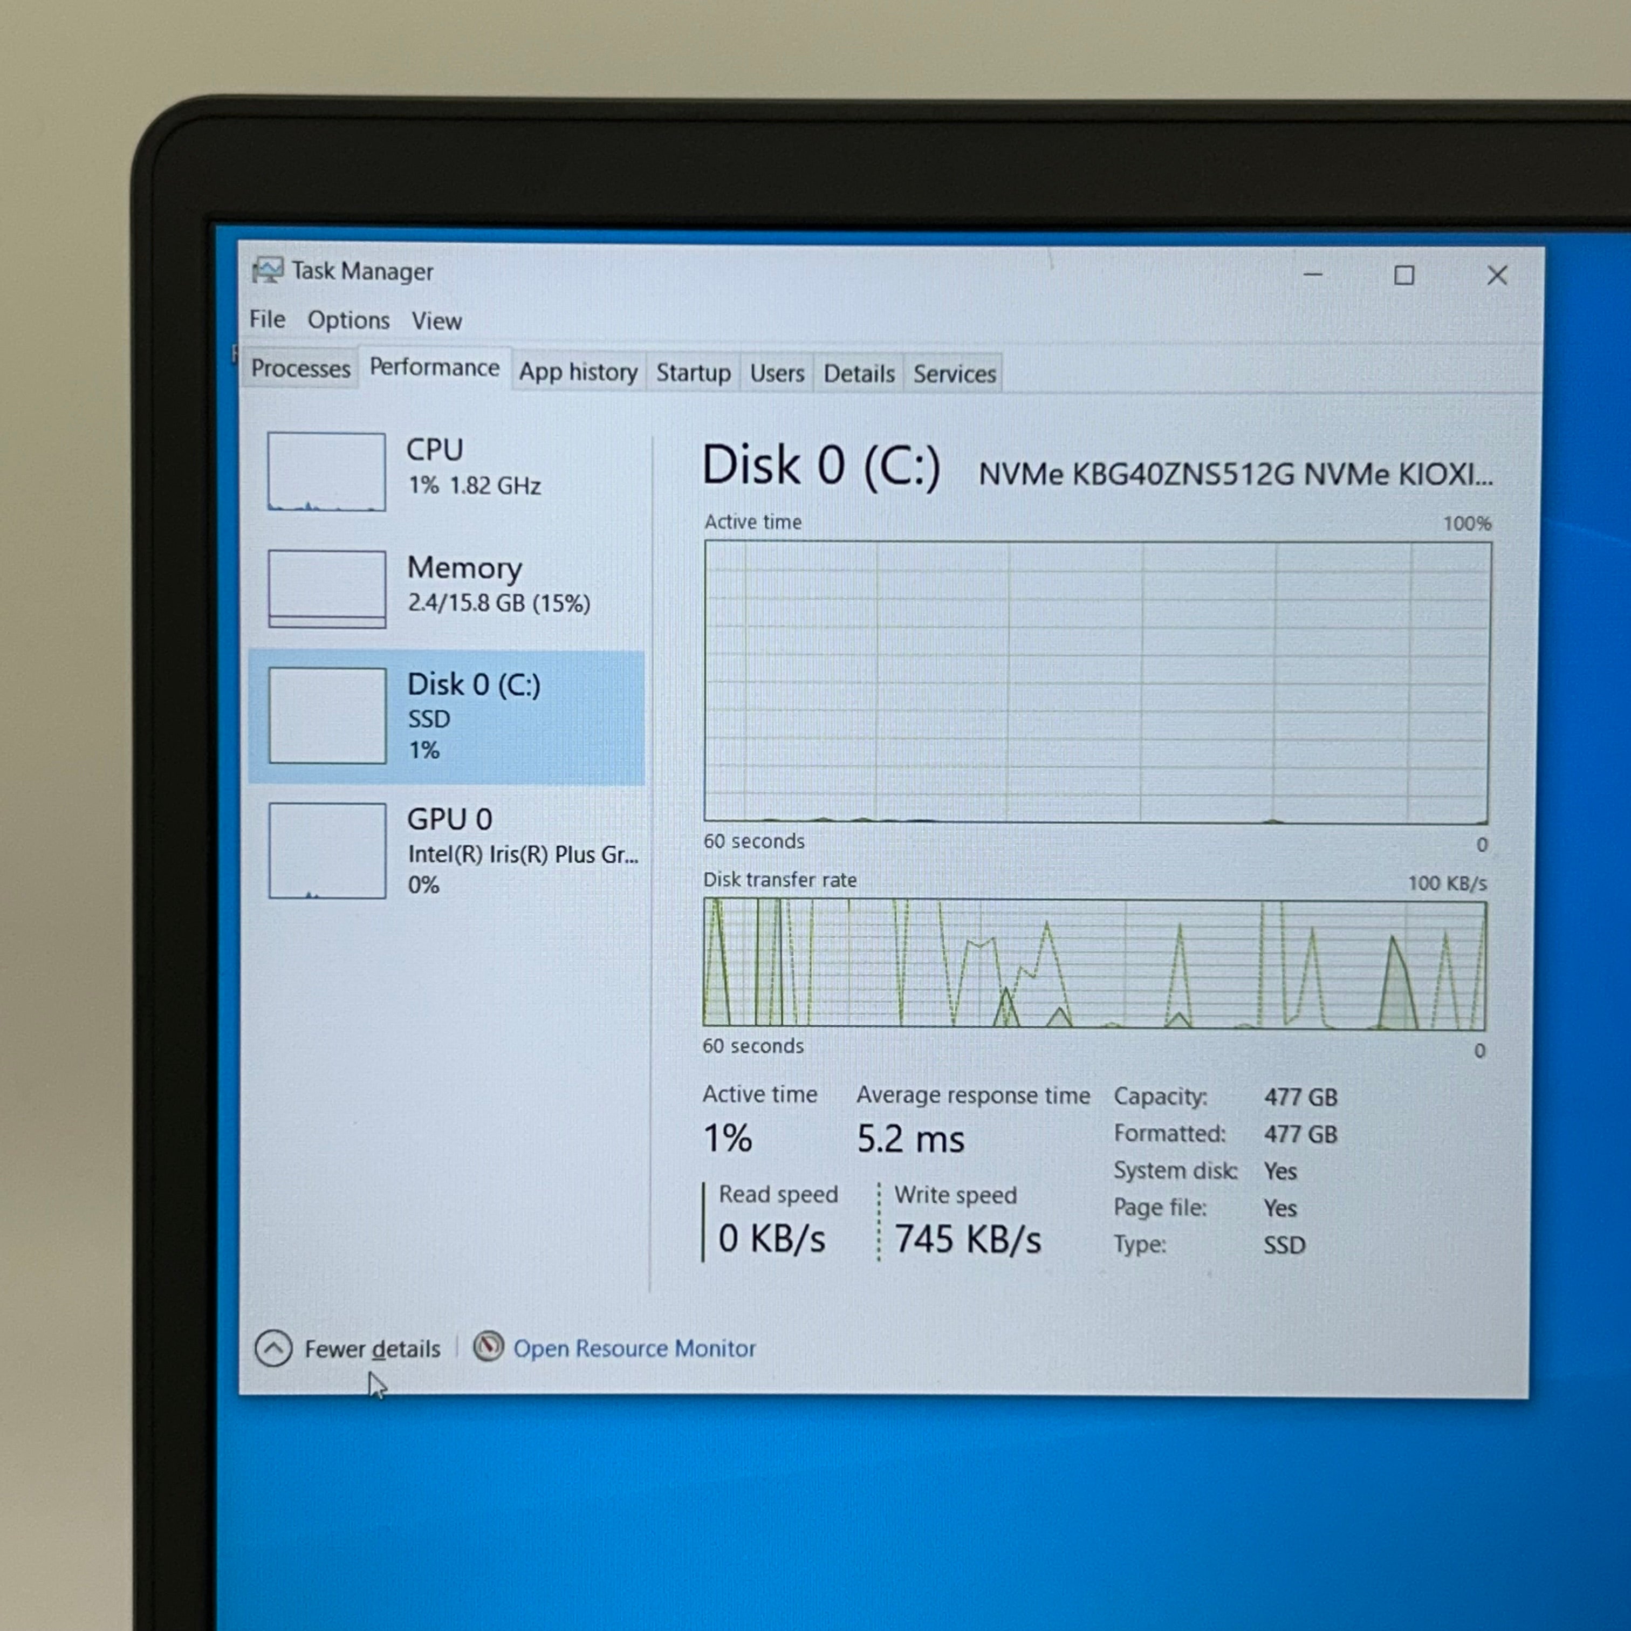The image size is (1631, 1631).
Task: Select Disk 0 (C:) sidebar entry
Action: [448, 717]
